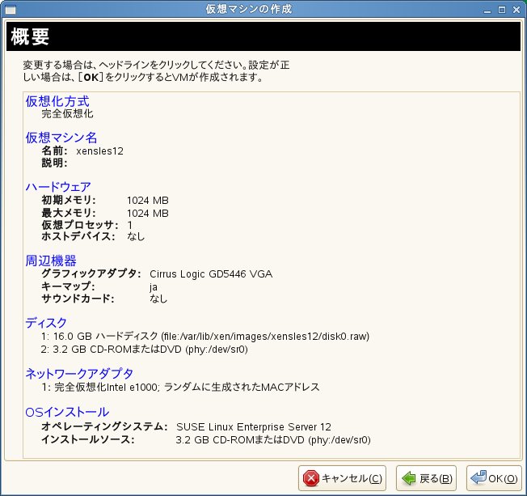The image size is (527, 496).
Task: Close the 仮想マシンの作成 window
Action: point(516,10)
